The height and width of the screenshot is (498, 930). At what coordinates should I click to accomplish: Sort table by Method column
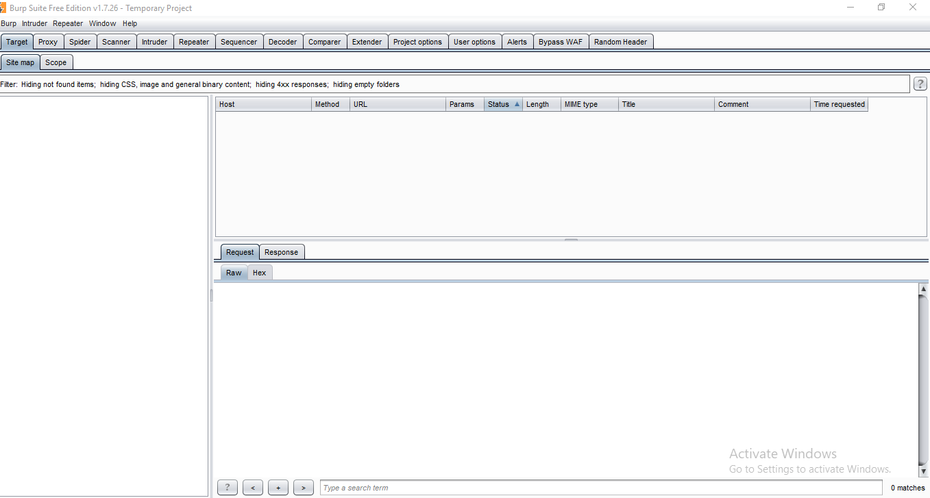[331, 104]
